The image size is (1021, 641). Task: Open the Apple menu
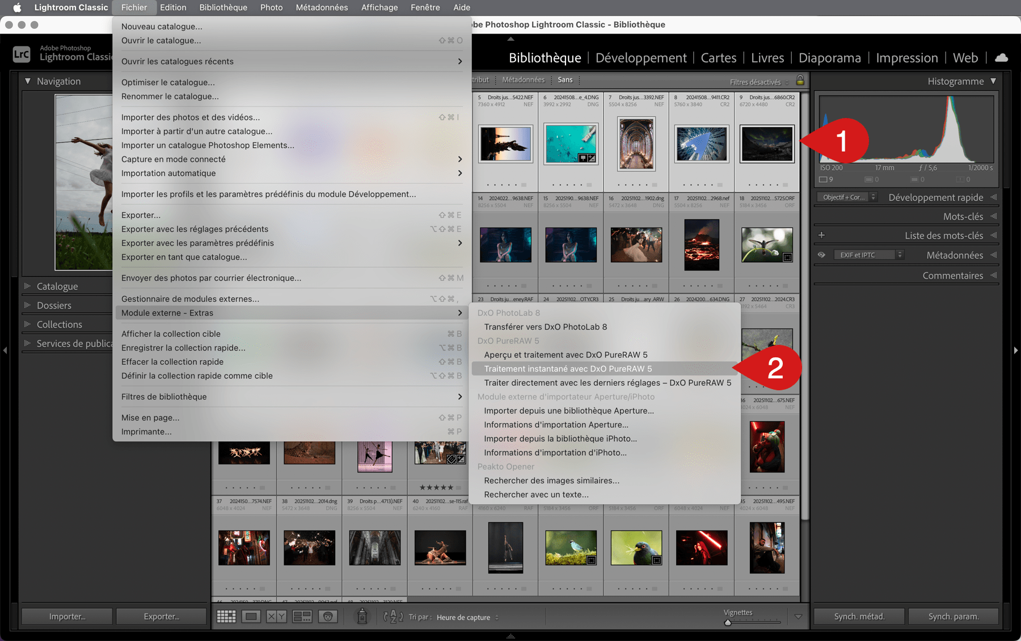click(17, 7)
